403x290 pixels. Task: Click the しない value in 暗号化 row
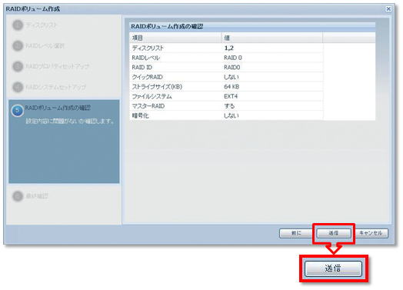[x=231, y=115]
